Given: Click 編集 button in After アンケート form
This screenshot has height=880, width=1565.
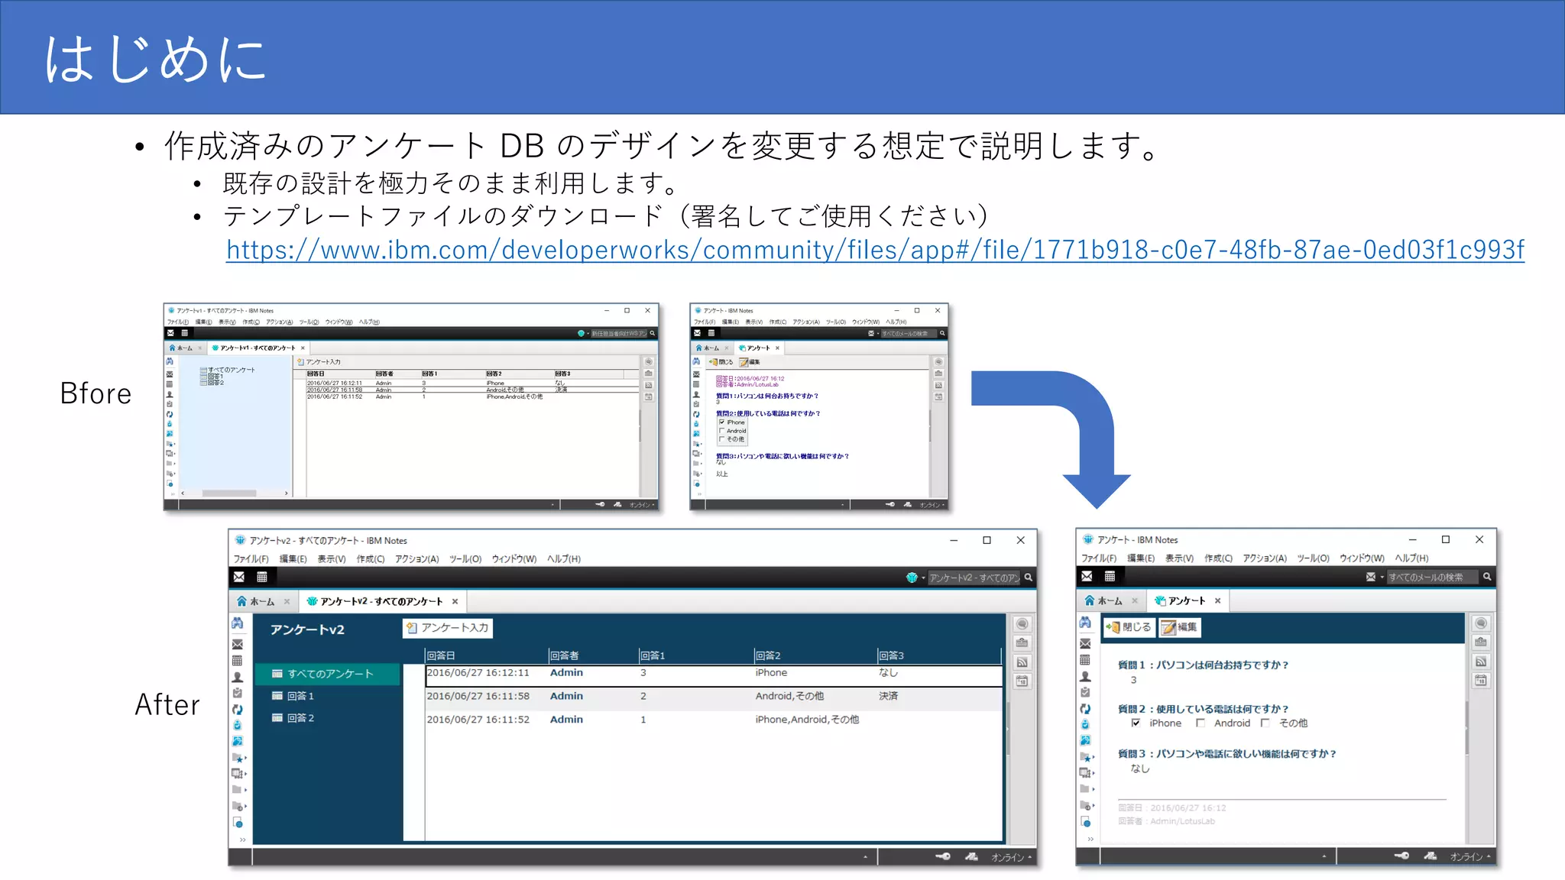Looking at the screenshot, I should pos(1180,627).
